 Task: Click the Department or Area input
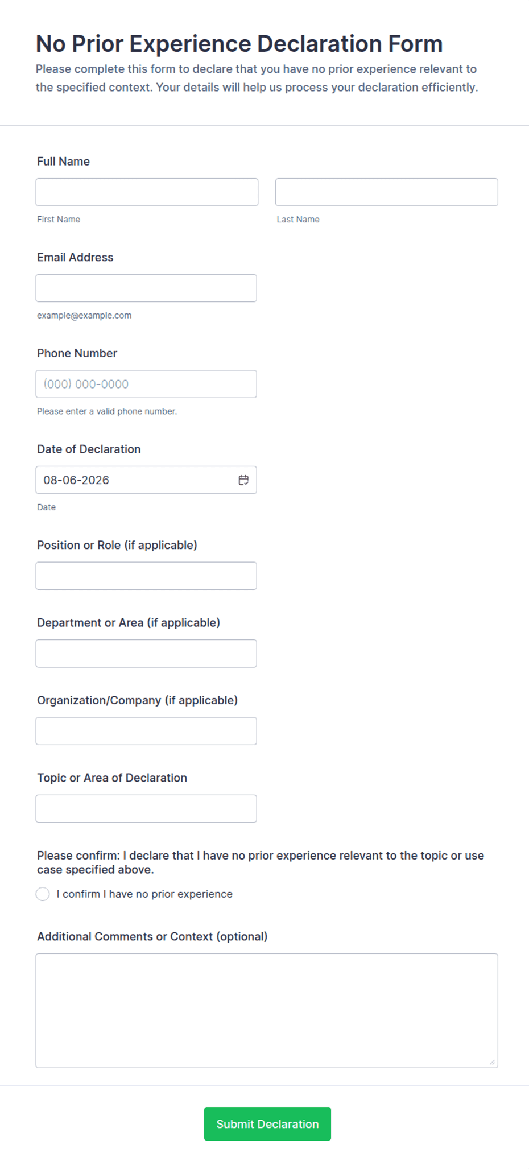tap(146, 653)
